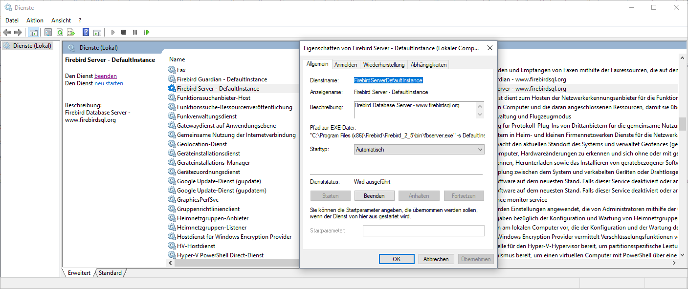Click the Beenden button in the dialog

tap(374, 196)
